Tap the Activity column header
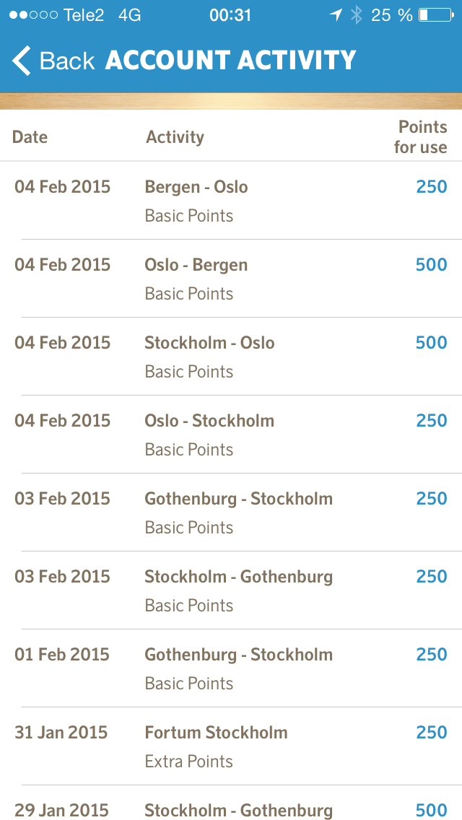Viewport: 462px width, 820px height. pos(175,136)
